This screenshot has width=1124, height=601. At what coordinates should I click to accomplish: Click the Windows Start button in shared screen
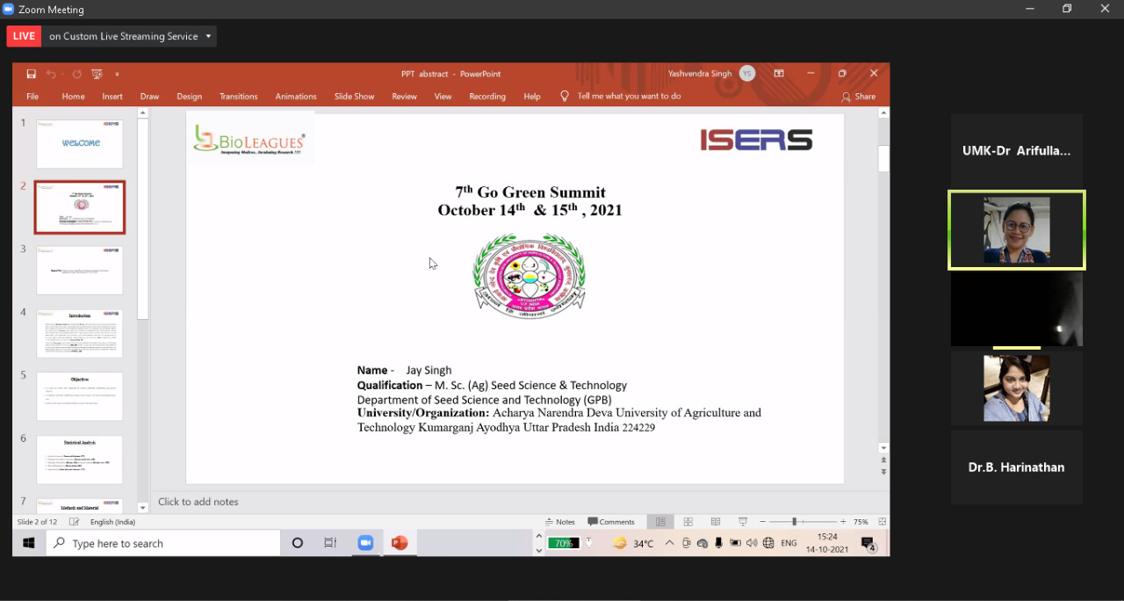[28, 543]
